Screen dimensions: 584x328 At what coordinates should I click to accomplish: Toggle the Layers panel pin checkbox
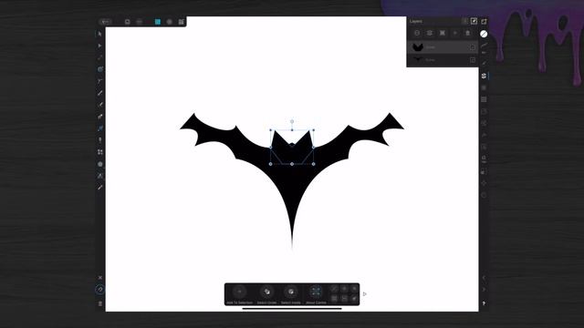474,21
